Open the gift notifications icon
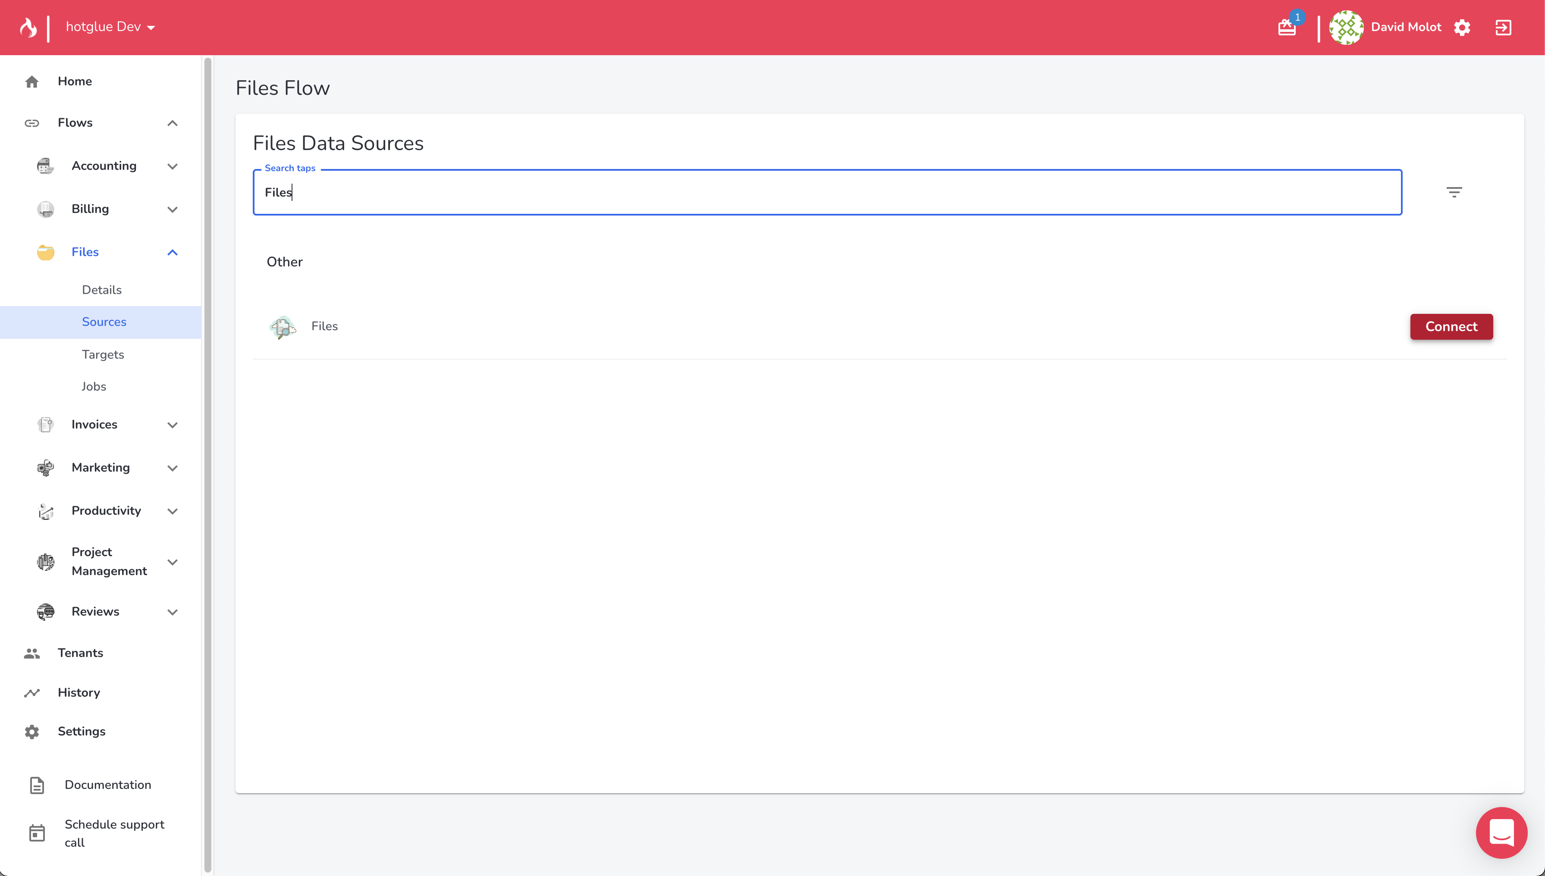This screenshot has width=1545, height=876. (1287, 27)
